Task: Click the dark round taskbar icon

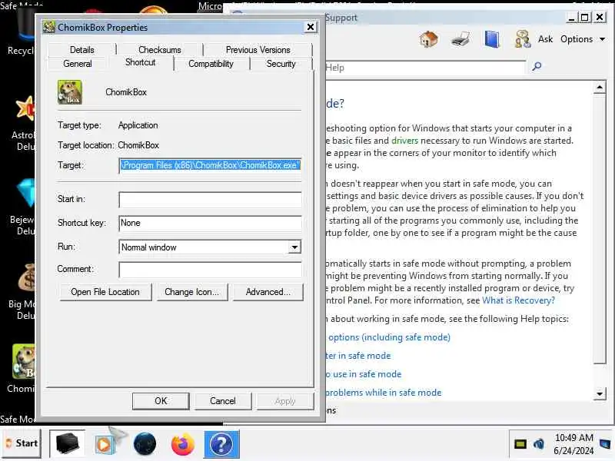Action: tap(145, 444)
